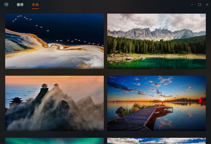Image resolution: width=211 pixels, height=144 pixels.
Task: Switch to the 推荐 tab
Action: point(20,5)
